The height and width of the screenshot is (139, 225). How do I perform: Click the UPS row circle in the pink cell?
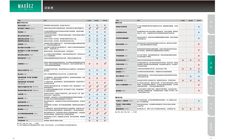199,85
